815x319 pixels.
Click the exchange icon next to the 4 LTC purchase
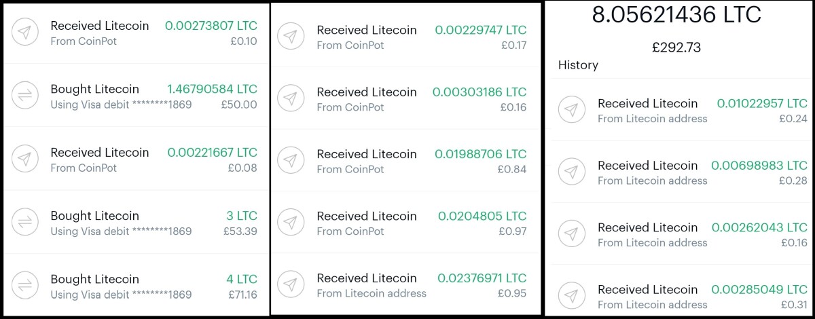pos(25,286)
